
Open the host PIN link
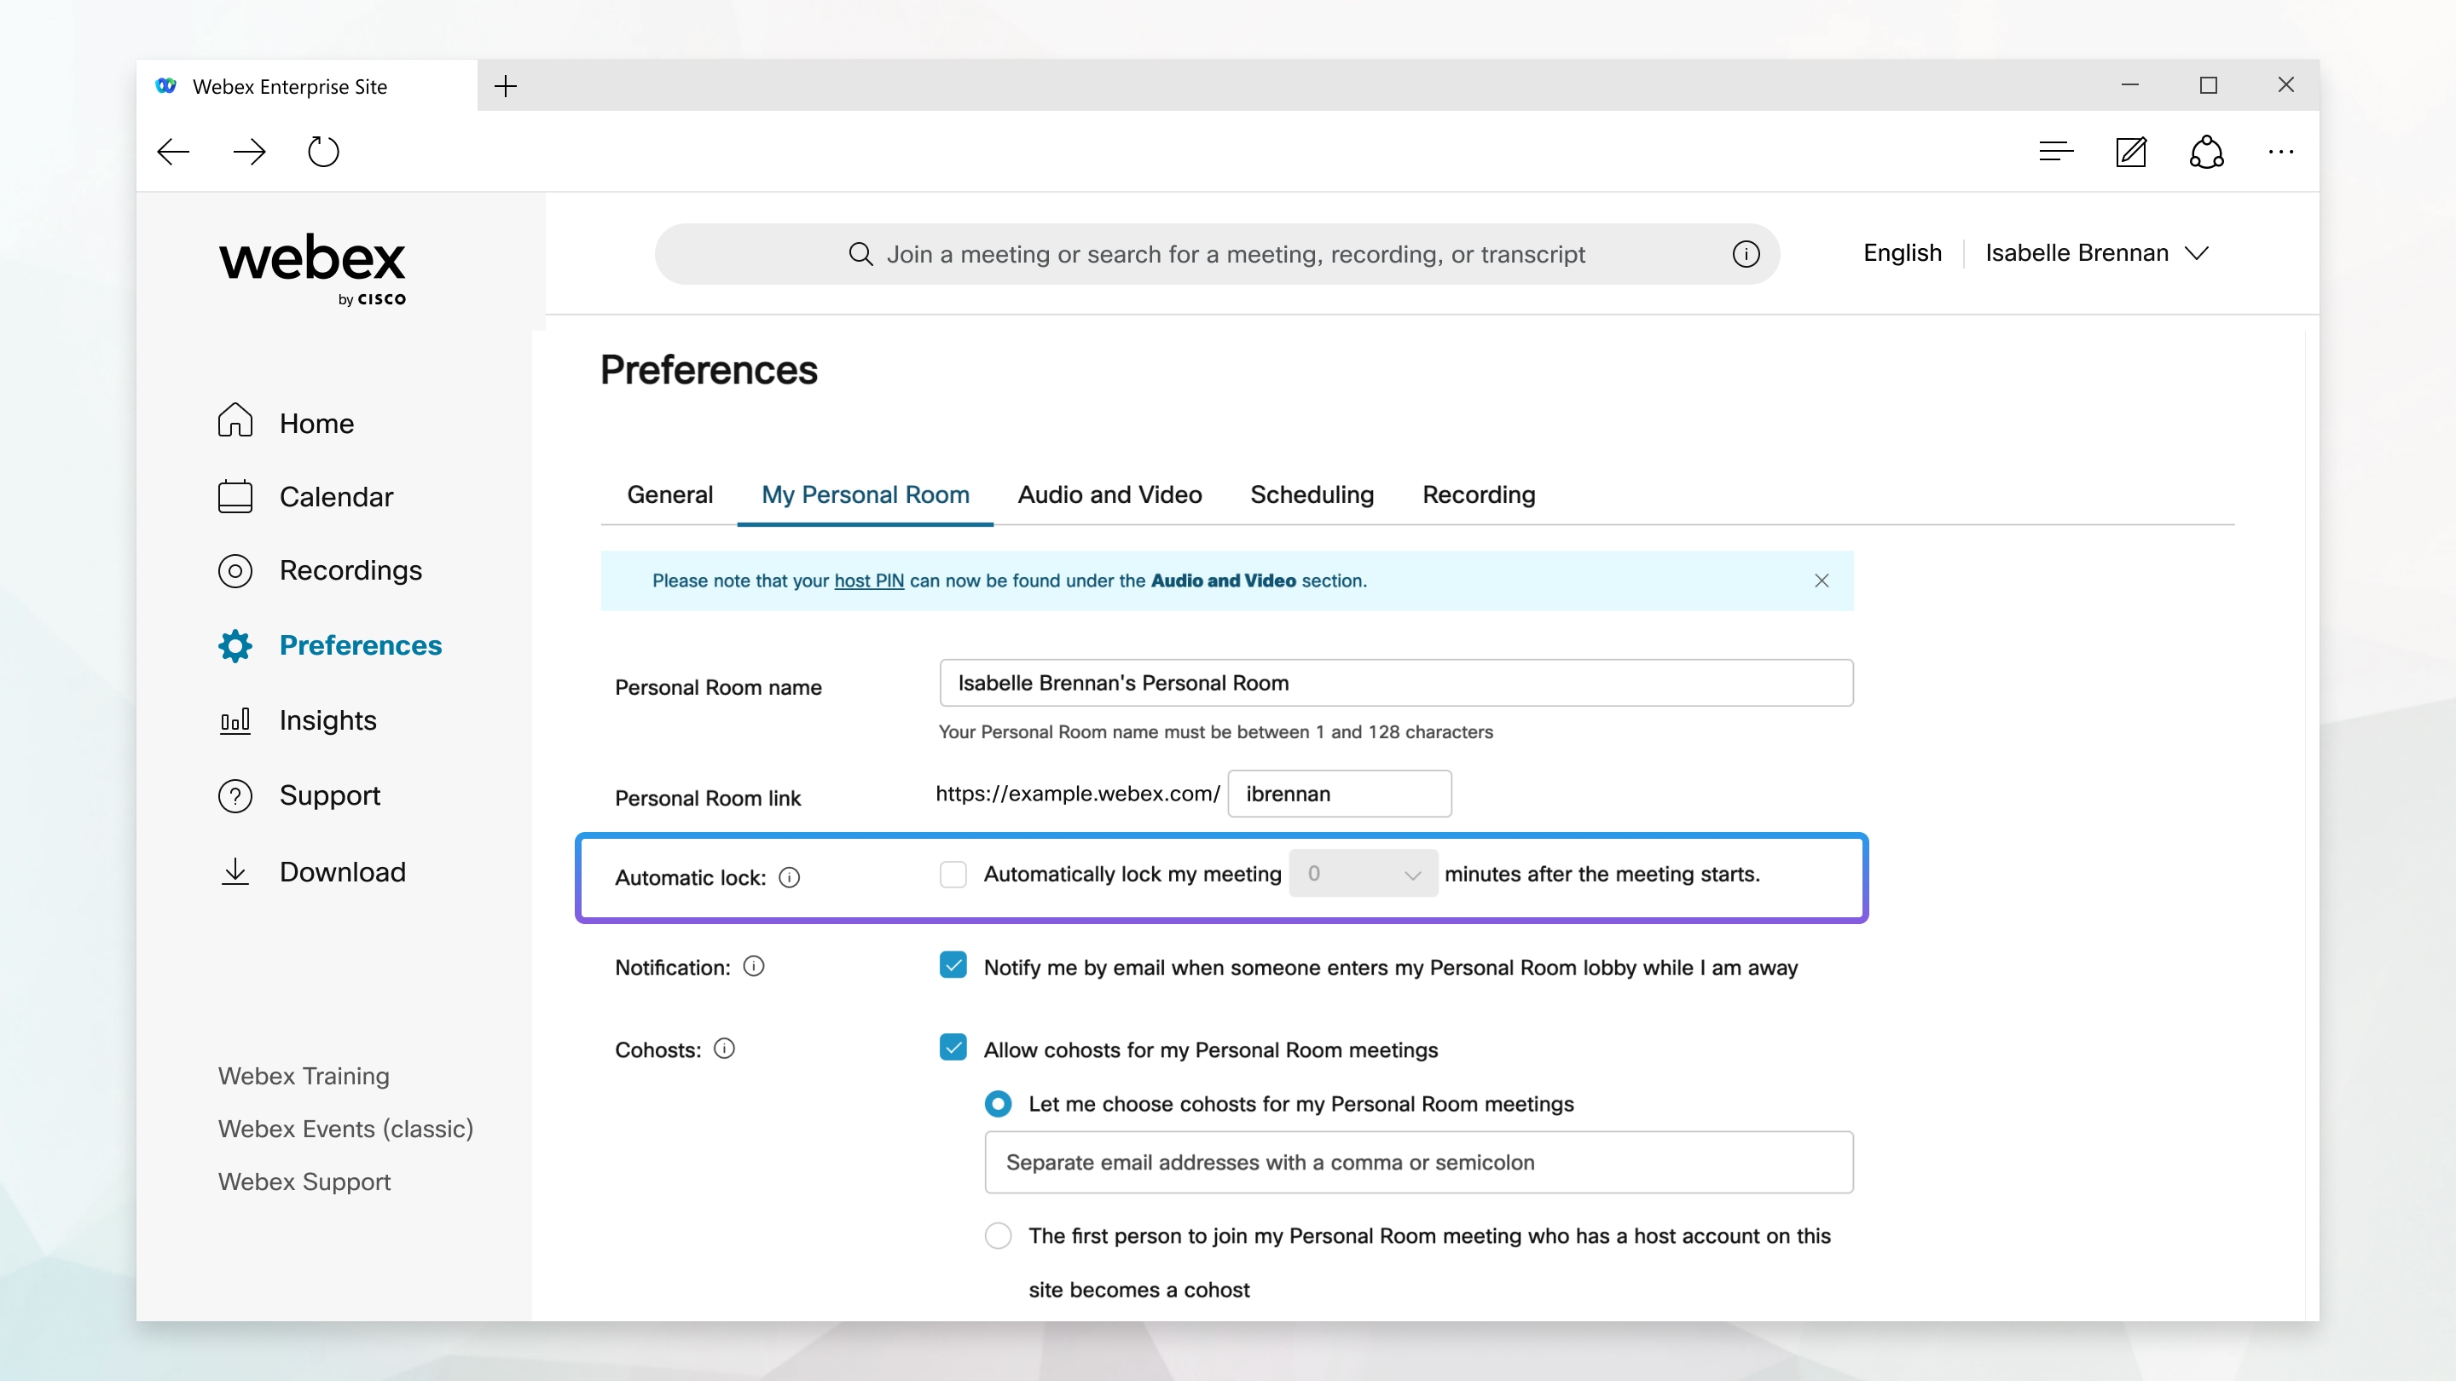pyautogui.click(x=869, y=581)
